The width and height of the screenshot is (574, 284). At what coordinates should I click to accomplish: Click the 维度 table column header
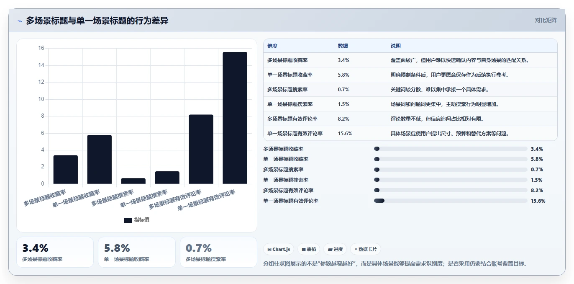point(272,46)
